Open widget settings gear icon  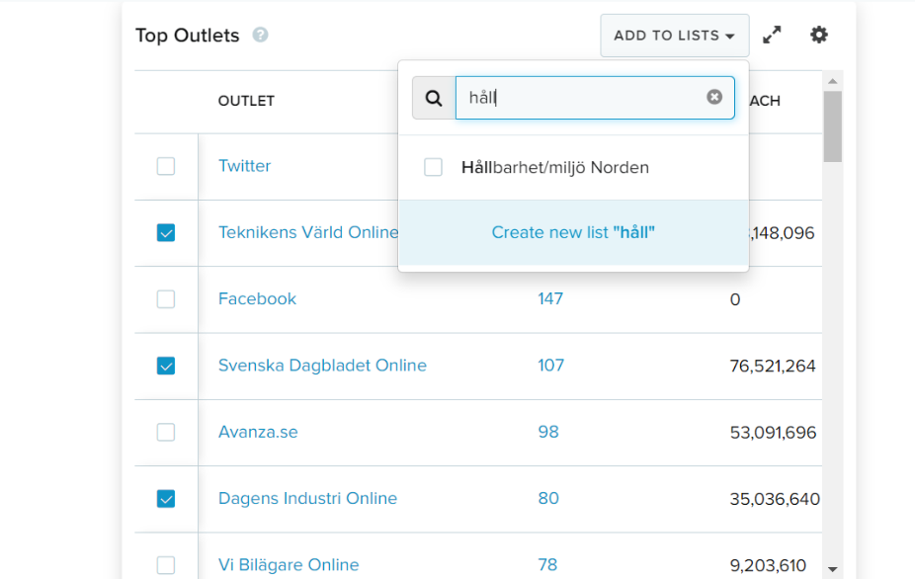pyautogui.click(x=819, y=36)
